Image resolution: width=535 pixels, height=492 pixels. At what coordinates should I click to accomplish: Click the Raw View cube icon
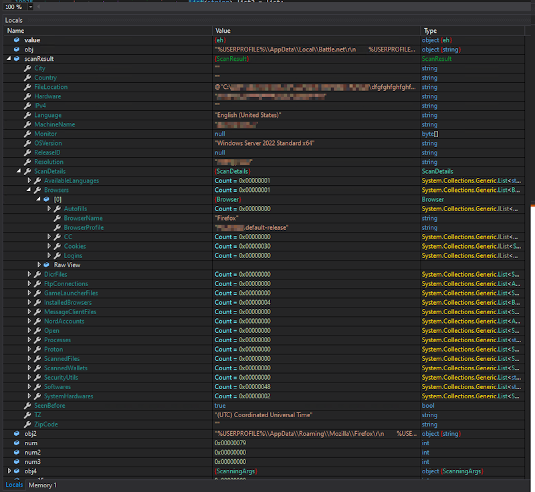pyautogui.click(x=47, y=265)
